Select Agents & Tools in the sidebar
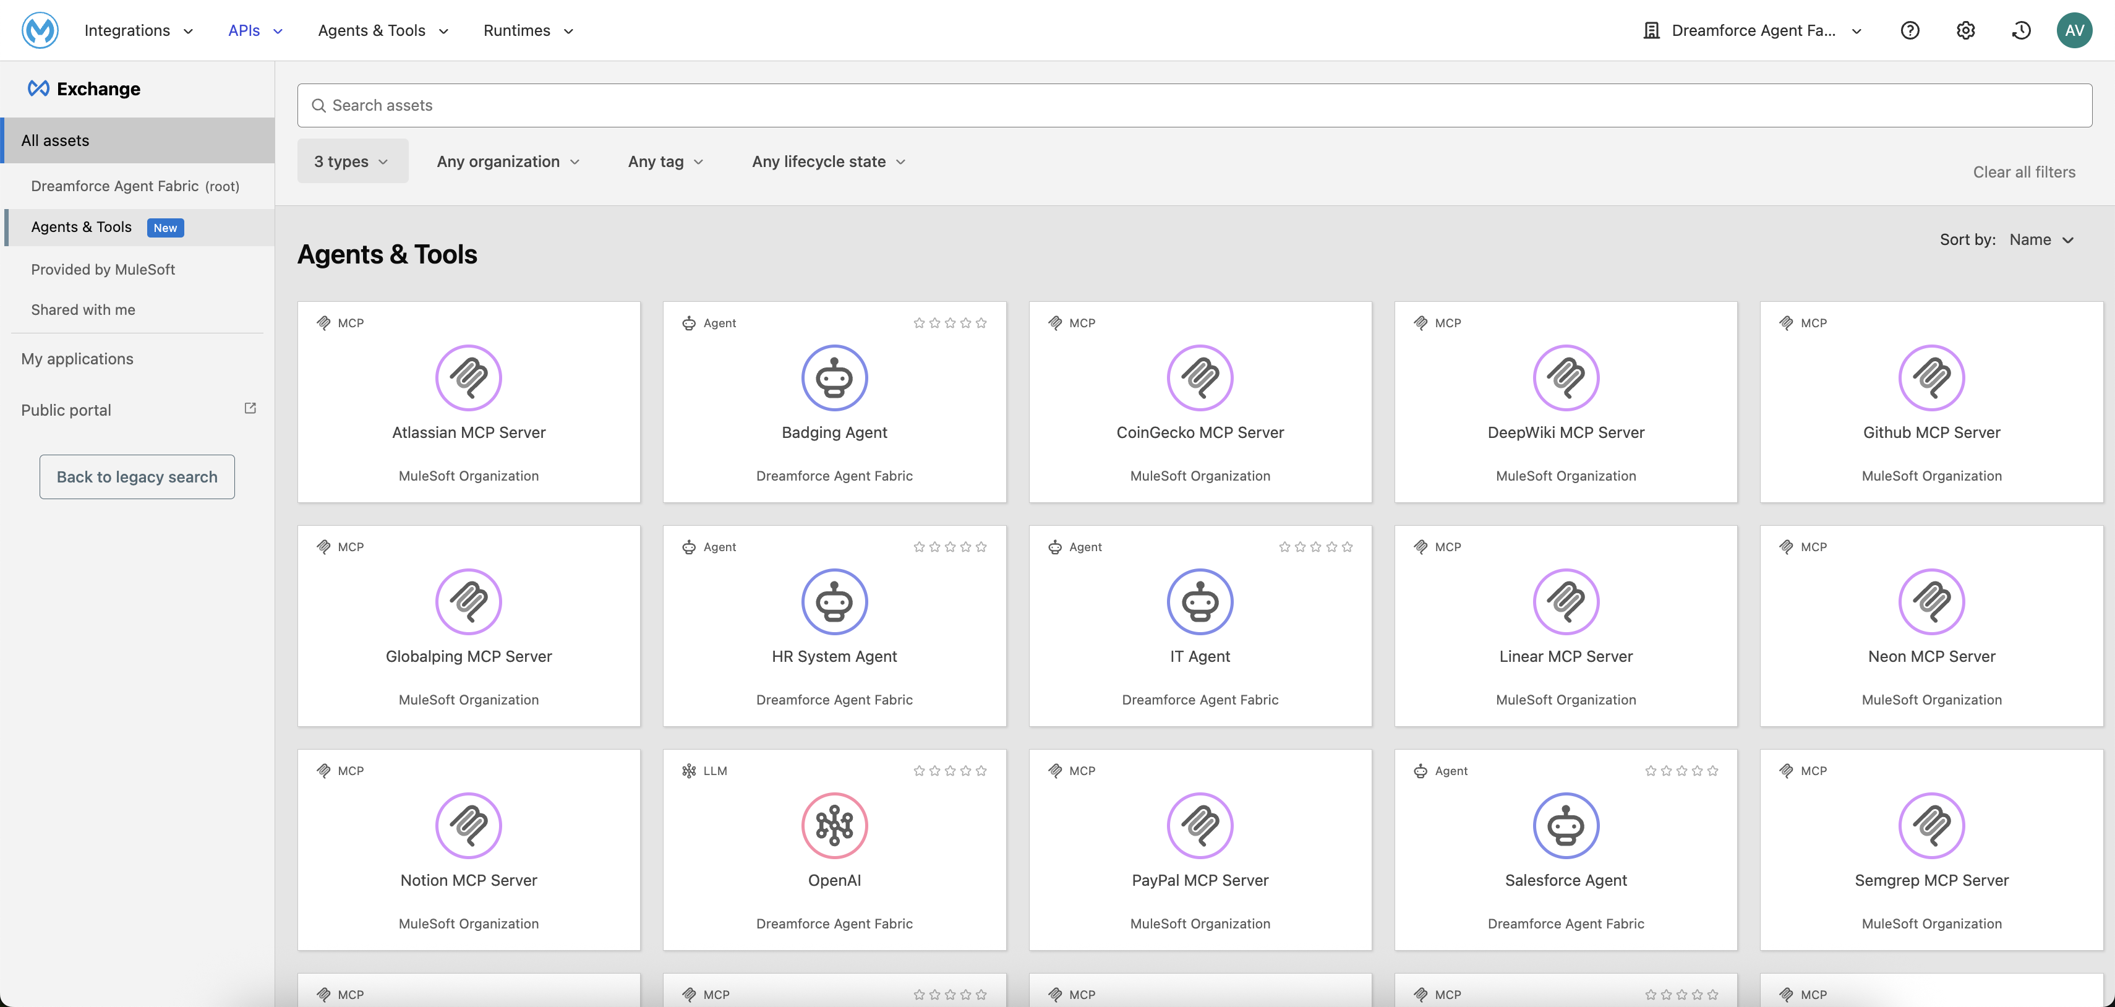 (x=81, y=226)
